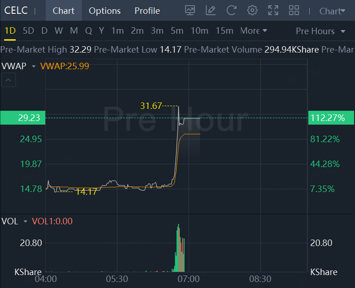Expand the VOL indicator dropdown arrow

tap(25, 222)
